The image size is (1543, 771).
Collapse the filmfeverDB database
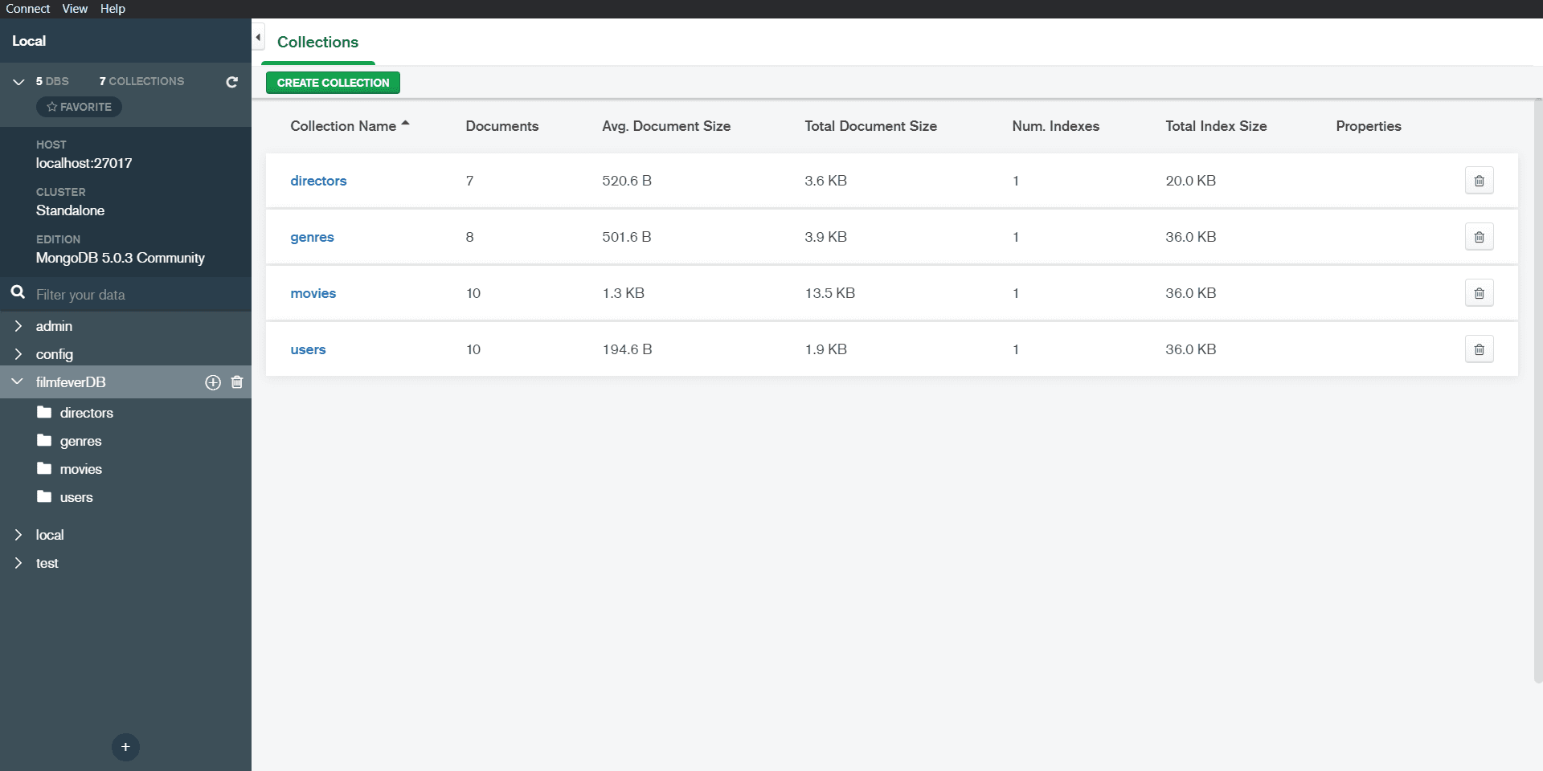(18, 382)
